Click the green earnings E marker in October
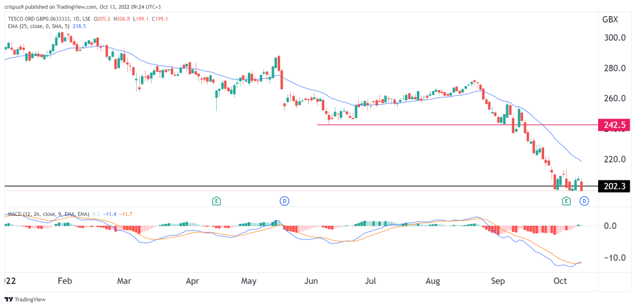The height and width of the screenshot is (307, 636). tap(566, 200)
